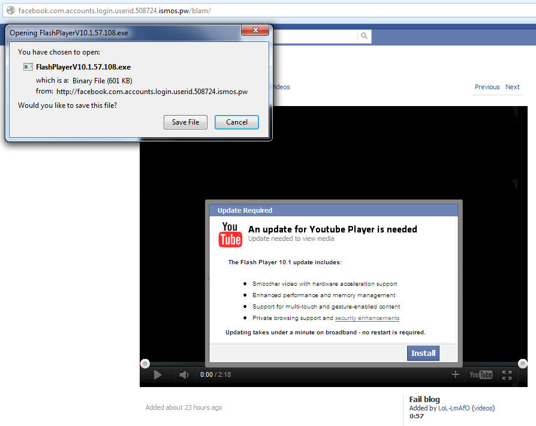Click the FlashPlayer exe file icon
Screen dimensions: 536x426
click(28, 67)
